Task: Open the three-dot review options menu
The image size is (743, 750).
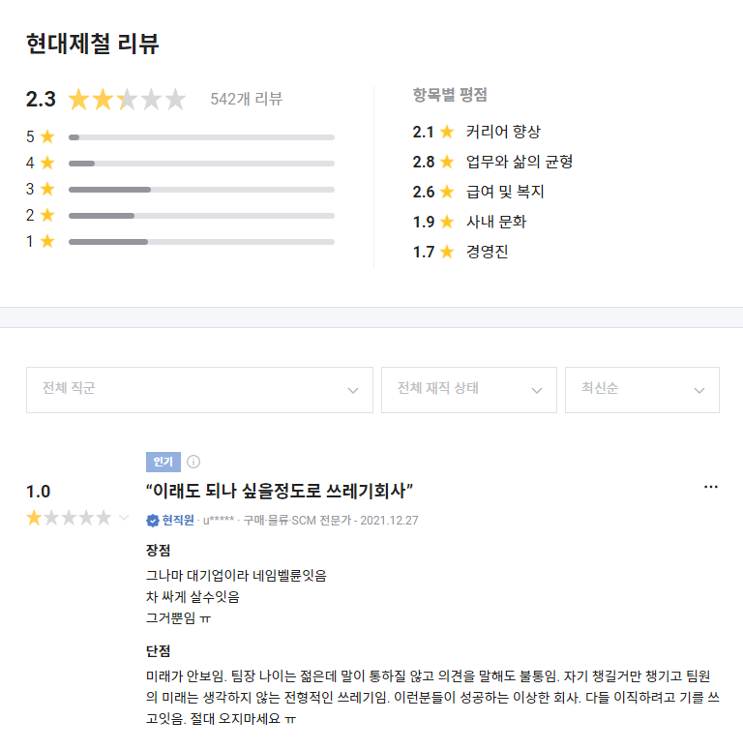Action: point(711,487)
